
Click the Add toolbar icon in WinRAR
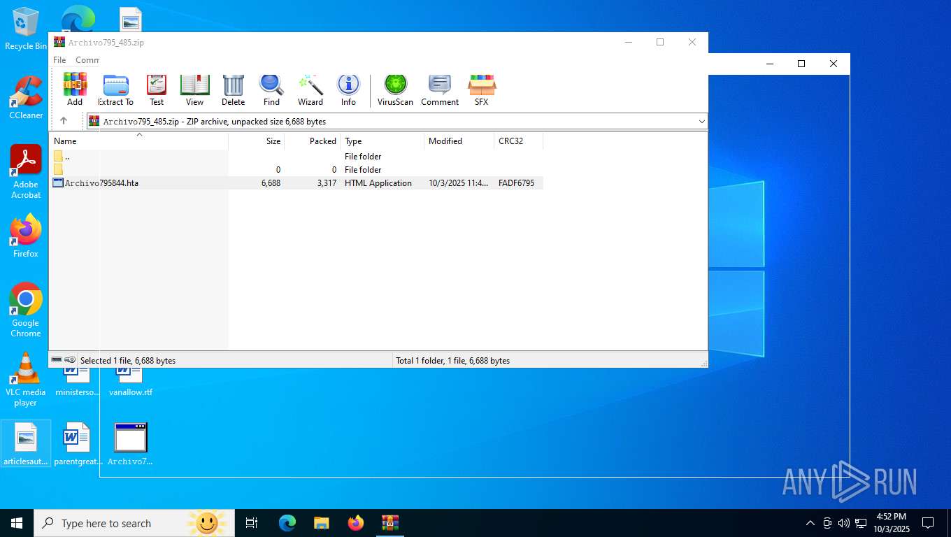75,89
